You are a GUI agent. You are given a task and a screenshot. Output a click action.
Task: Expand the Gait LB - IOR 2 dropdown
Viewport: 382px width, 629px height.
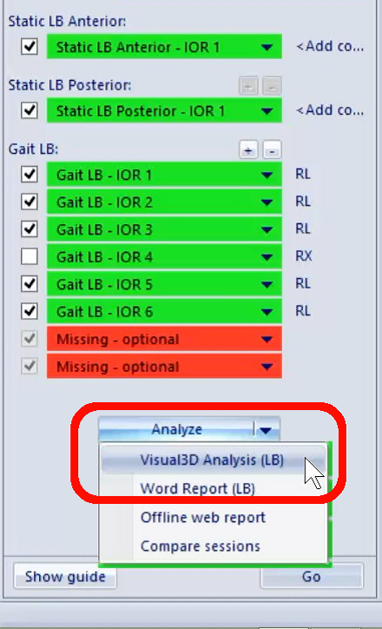[267, 202]
